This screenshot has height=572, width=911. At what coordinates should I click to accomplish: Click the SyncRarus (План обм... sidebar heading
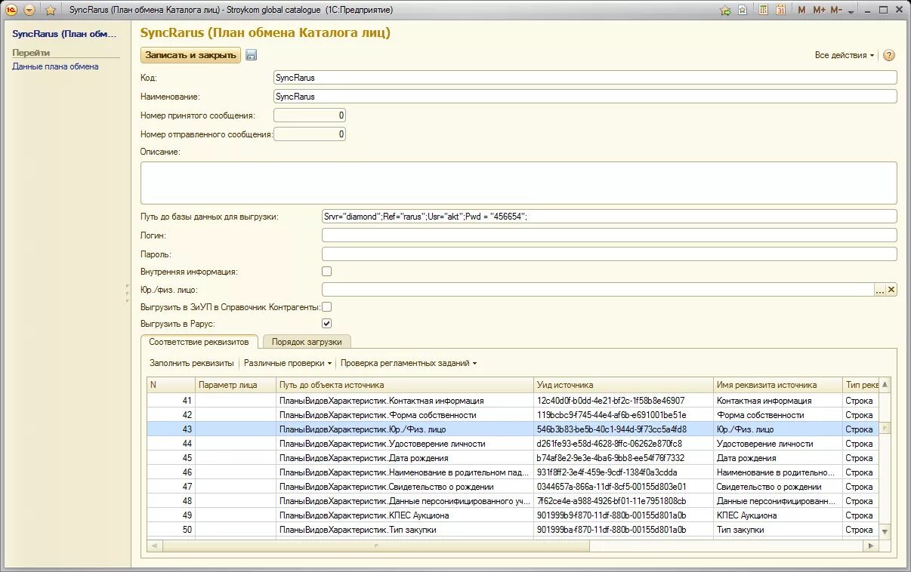click(x=64, y=34)
